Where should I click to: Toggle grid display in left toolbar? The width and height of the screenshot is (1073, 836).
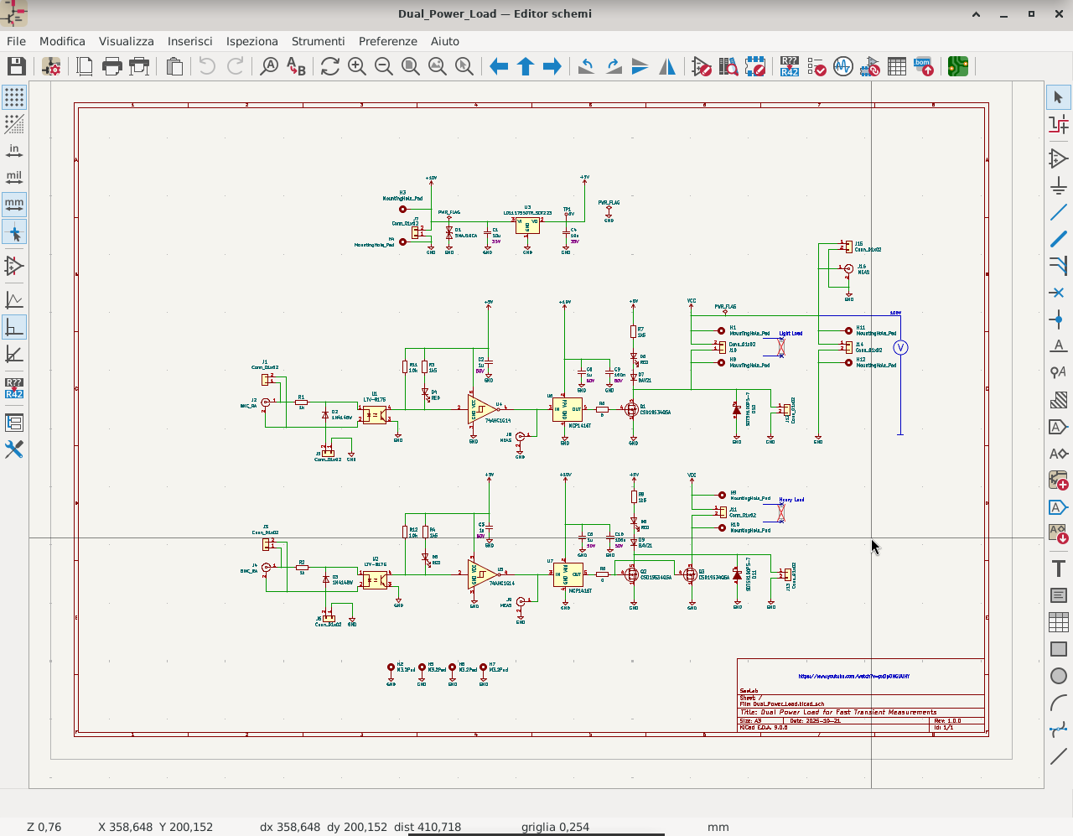[14, 97]
